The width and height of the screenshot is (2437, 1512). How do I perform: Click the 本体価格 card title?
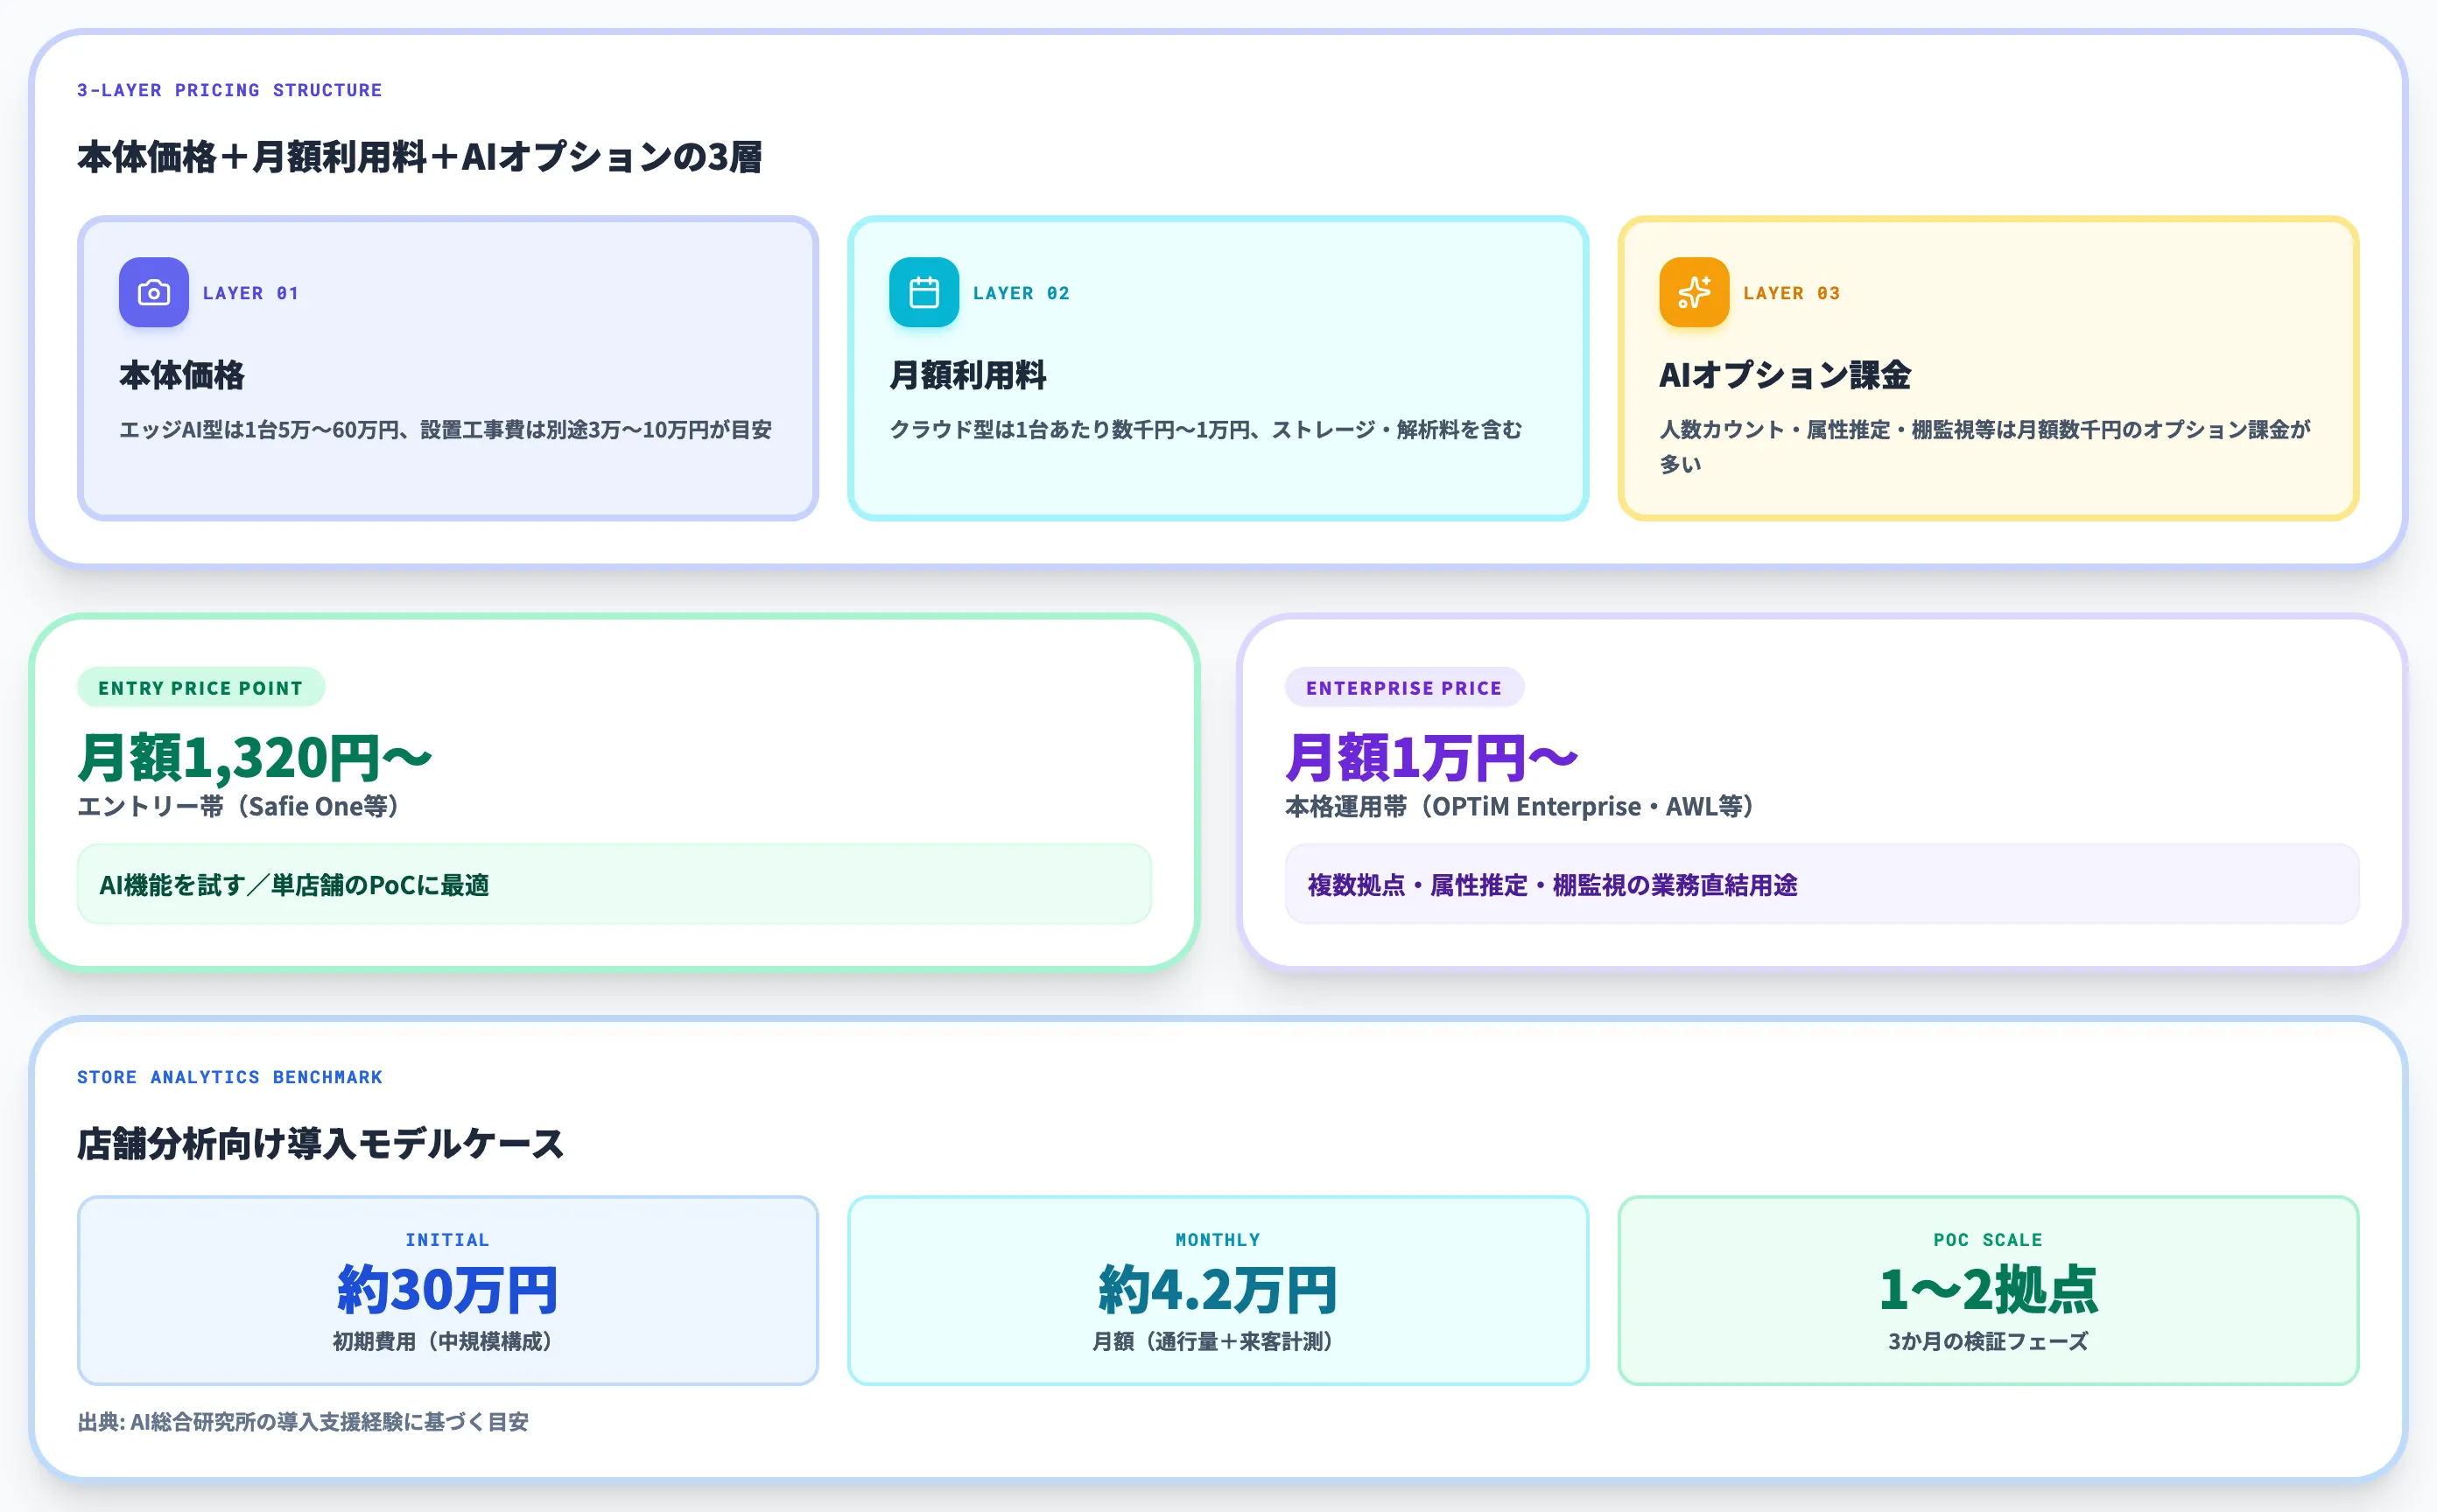(x=182, y=375)
